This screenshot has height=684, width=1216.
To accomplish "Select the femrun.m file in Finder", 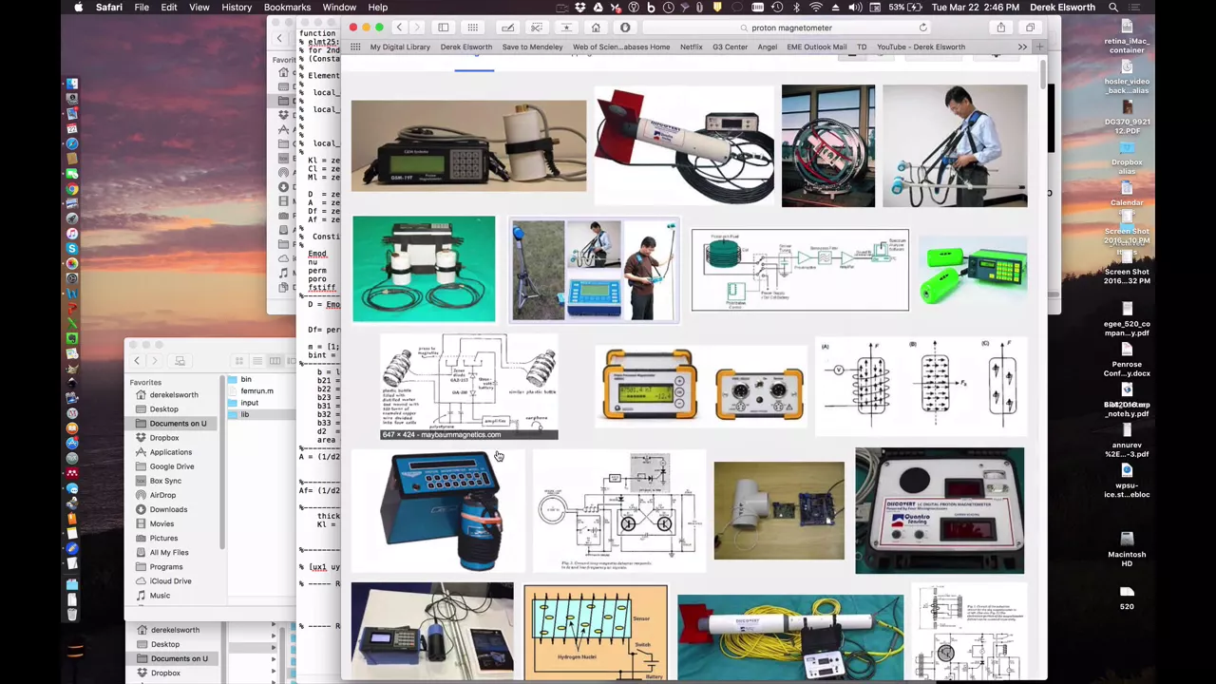I will 256,391.
